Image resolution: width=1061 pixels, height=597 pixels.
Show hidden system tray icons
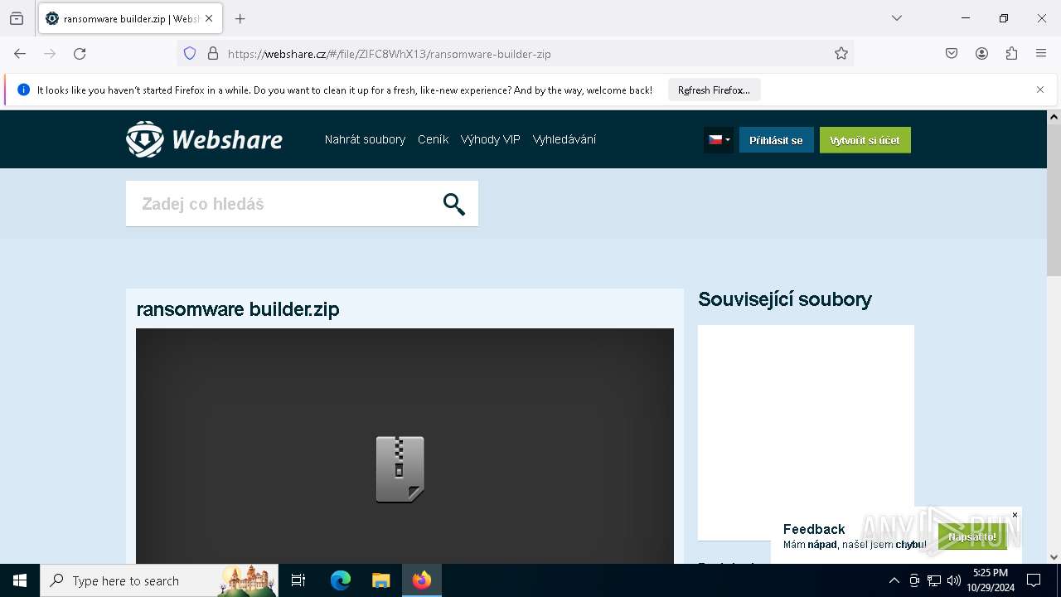click(x=894, y=580)
